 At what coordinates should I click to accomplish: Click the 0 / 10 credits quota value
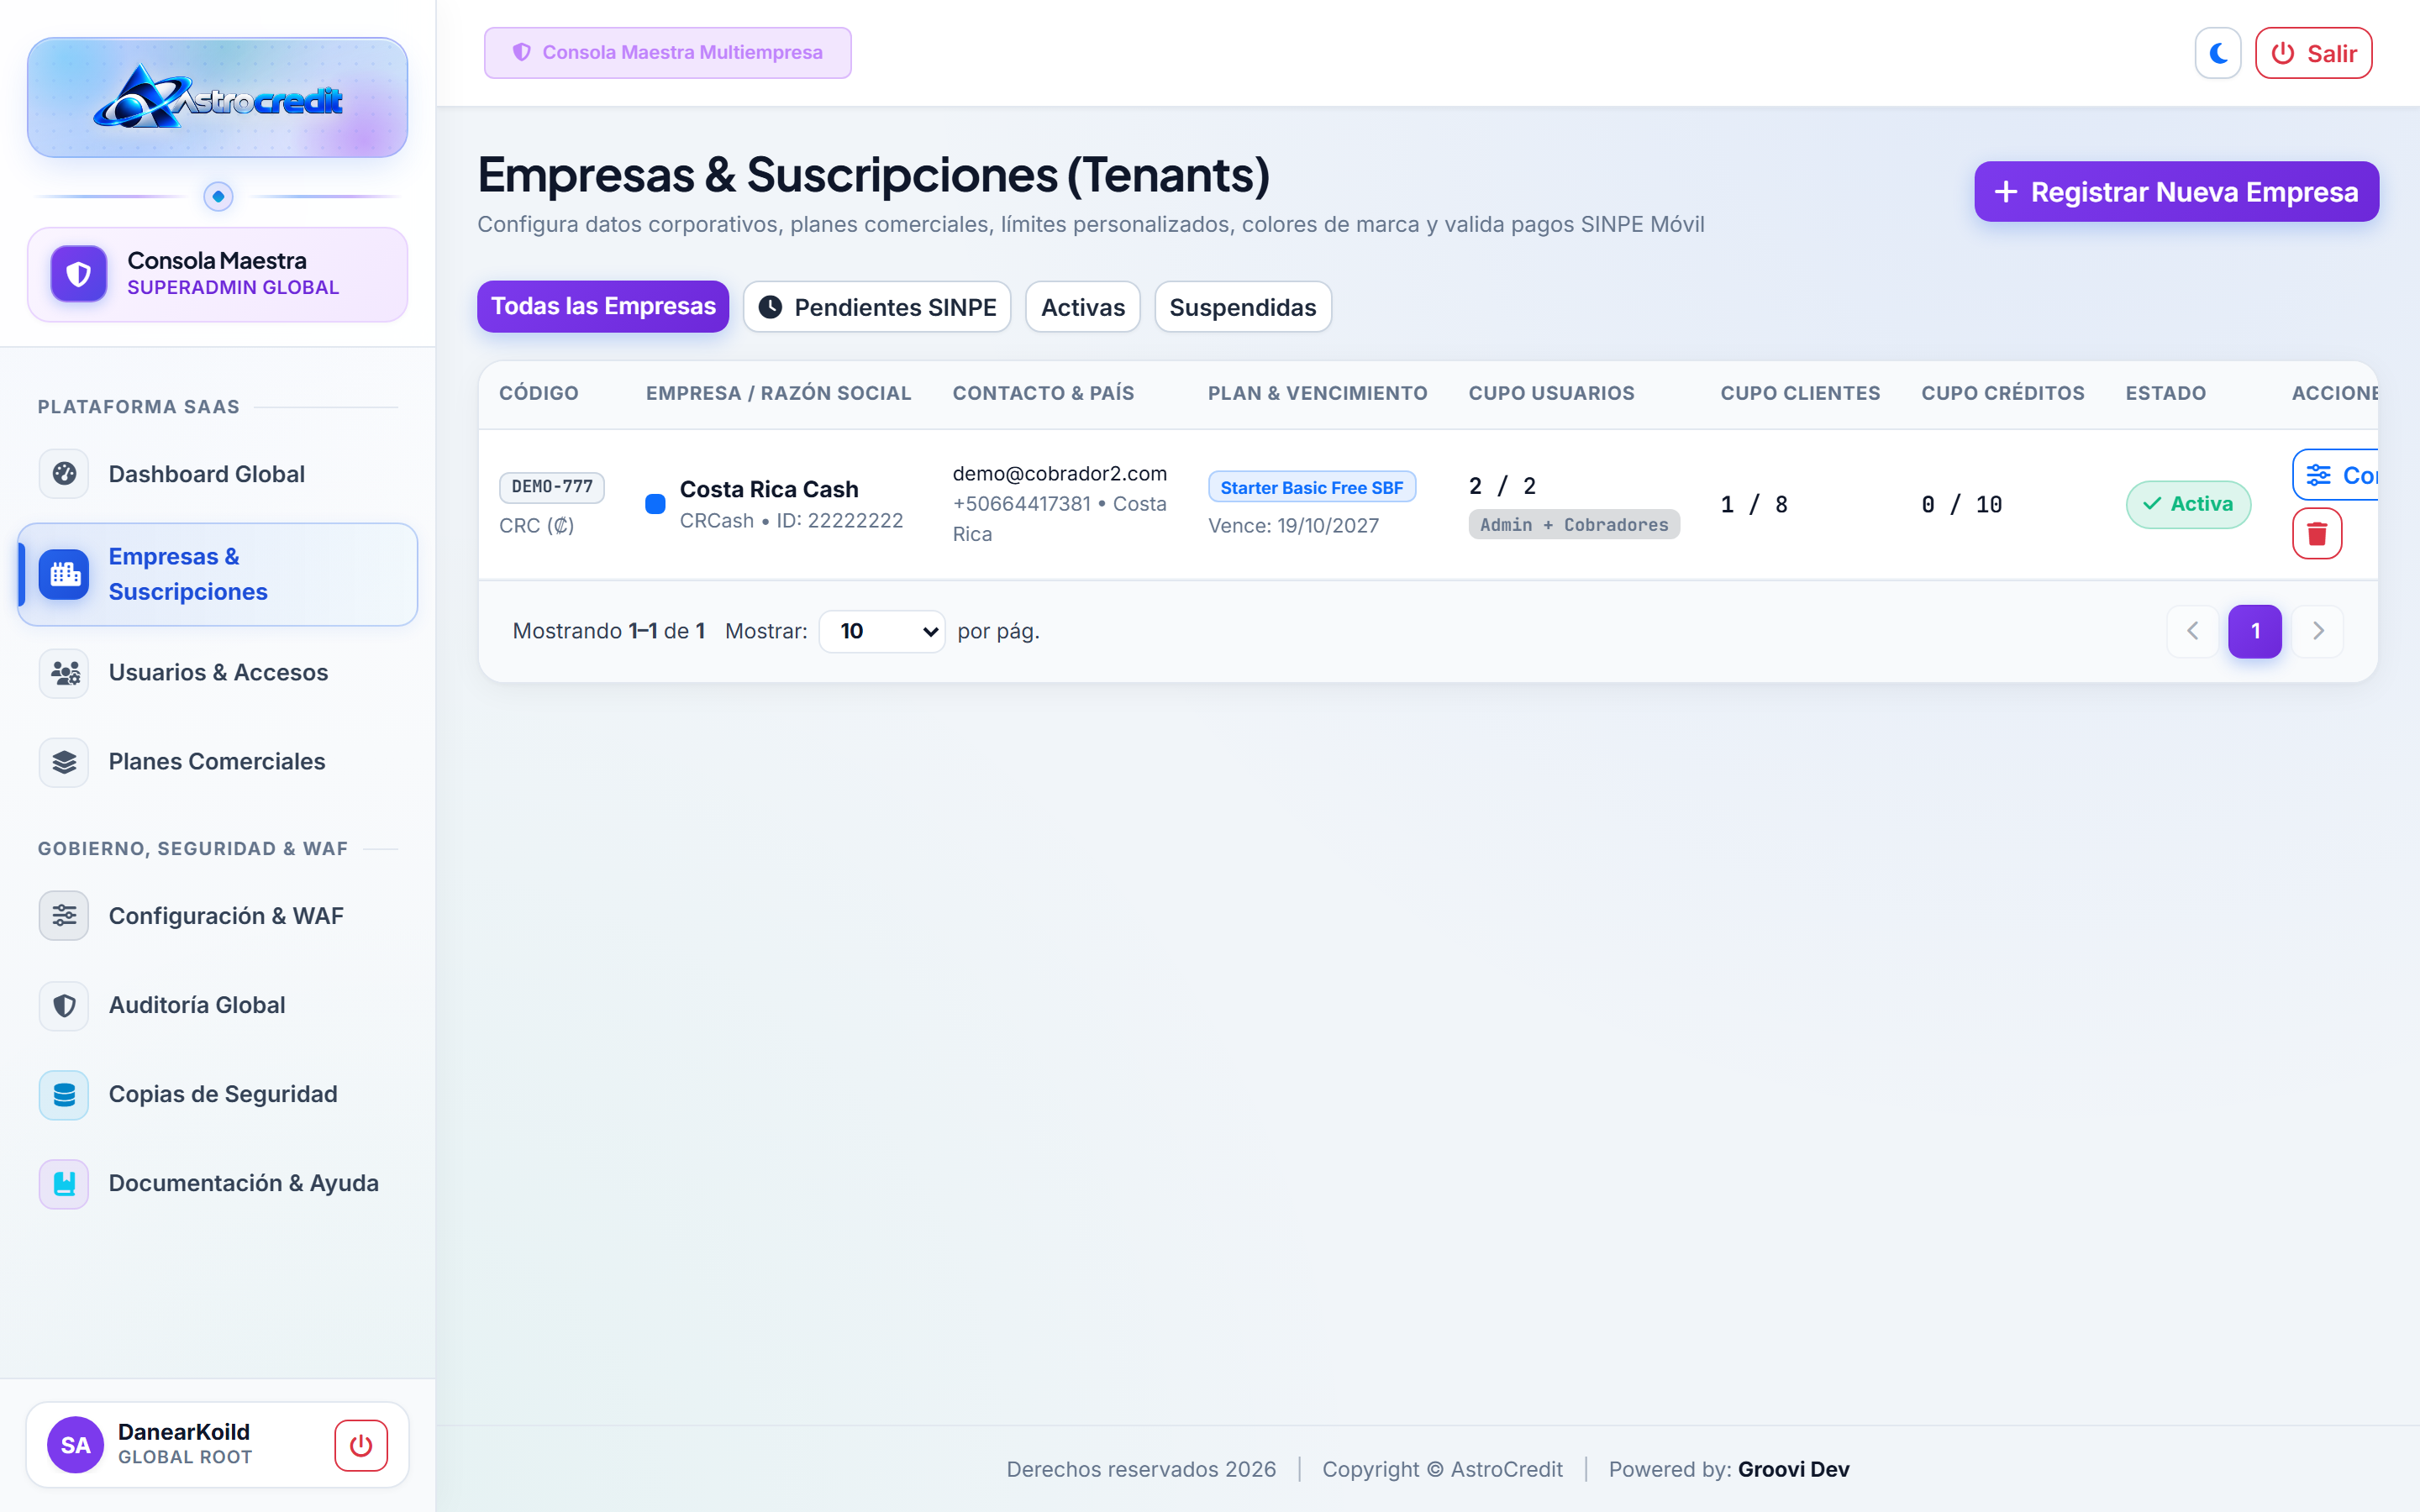click(x=1961, y=505)
